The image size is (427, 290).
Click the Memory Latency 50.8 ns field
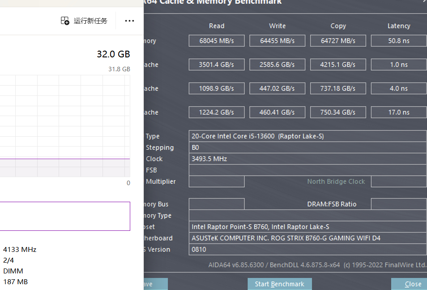pyautogui.click(x=398, y=41)
